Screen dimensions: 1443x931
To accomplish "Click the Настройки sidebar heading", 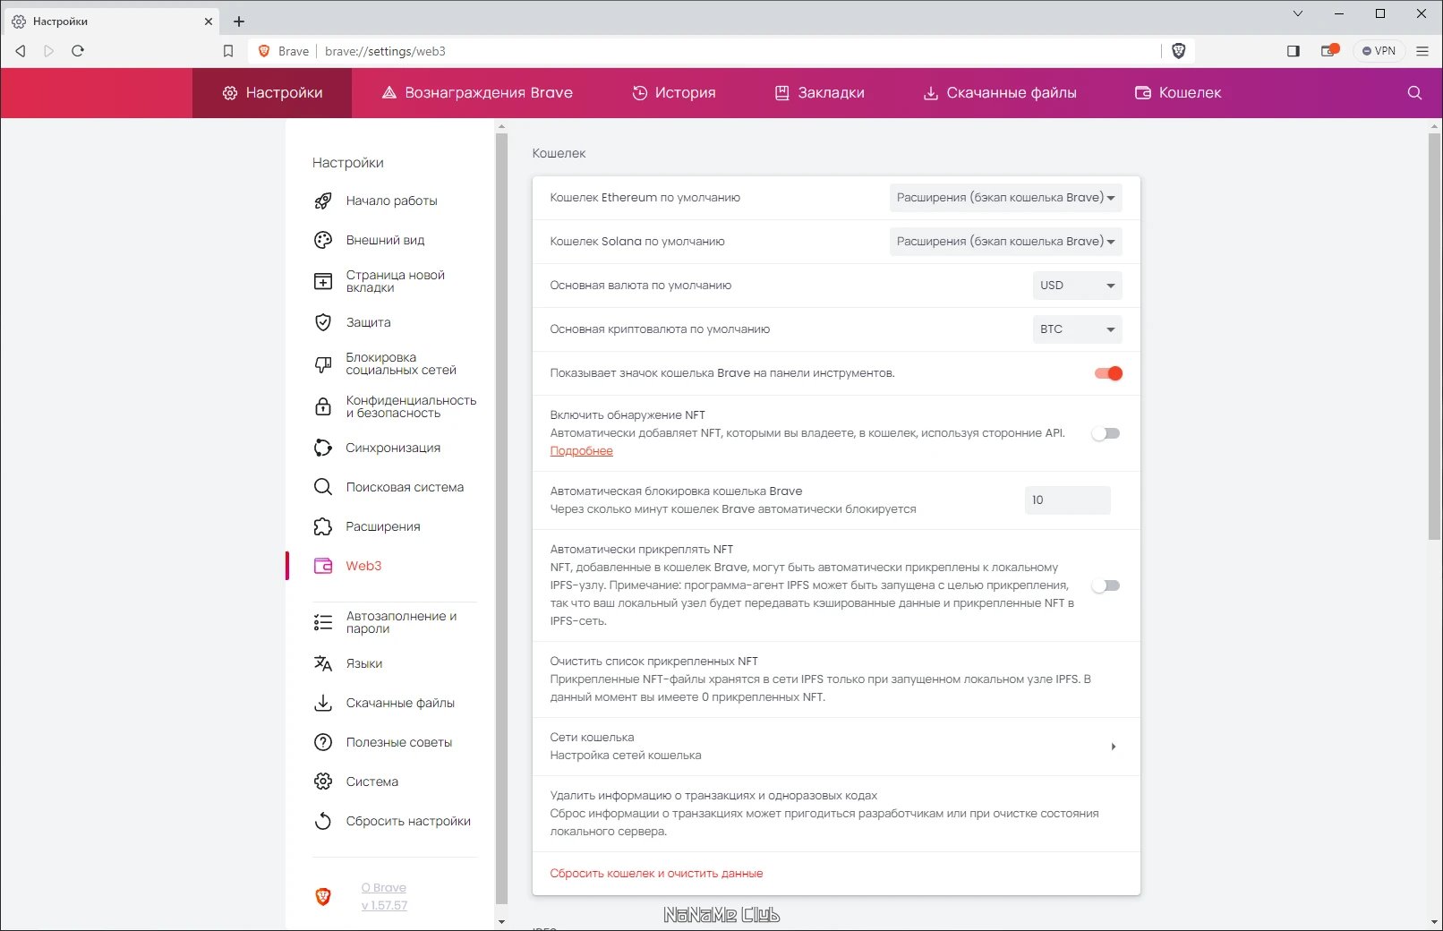I will [347, 163].
